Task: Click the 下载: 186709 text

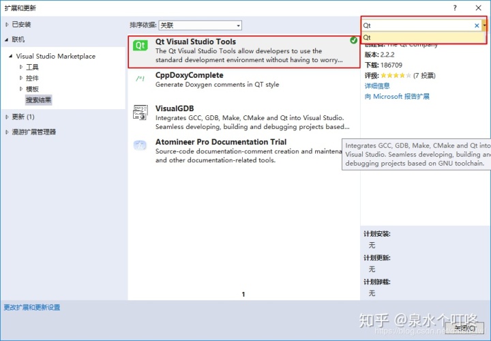Action: point(383,65)
